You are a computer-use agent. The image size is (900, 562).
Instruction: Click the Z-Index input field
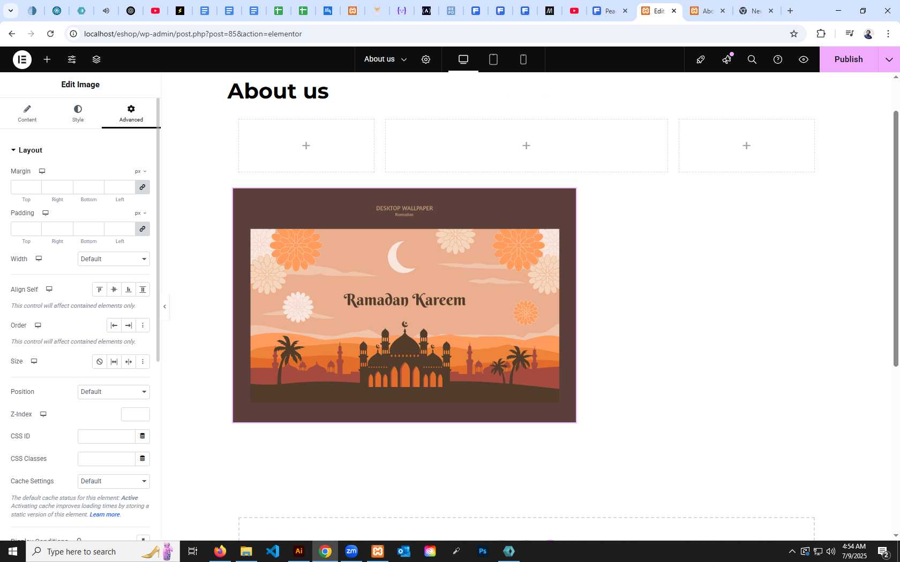coord(136,414)
